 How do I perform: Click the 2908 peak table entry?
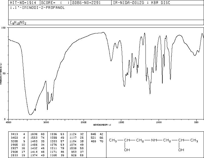18,152
